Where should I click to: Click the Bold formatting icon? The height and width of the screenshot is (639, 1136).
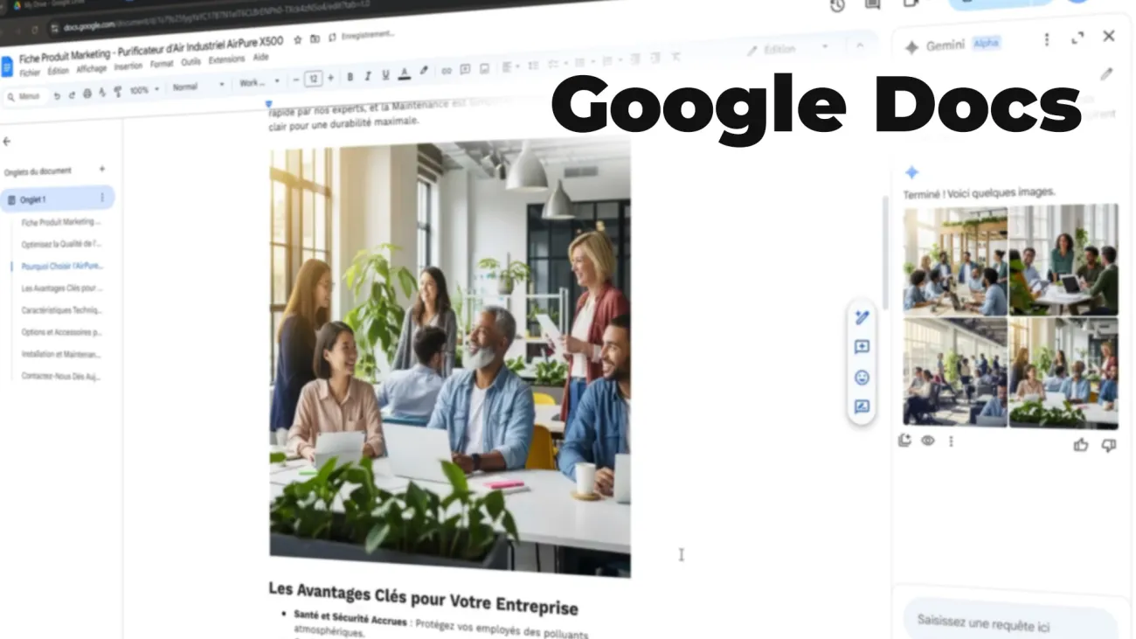[350, 77]
